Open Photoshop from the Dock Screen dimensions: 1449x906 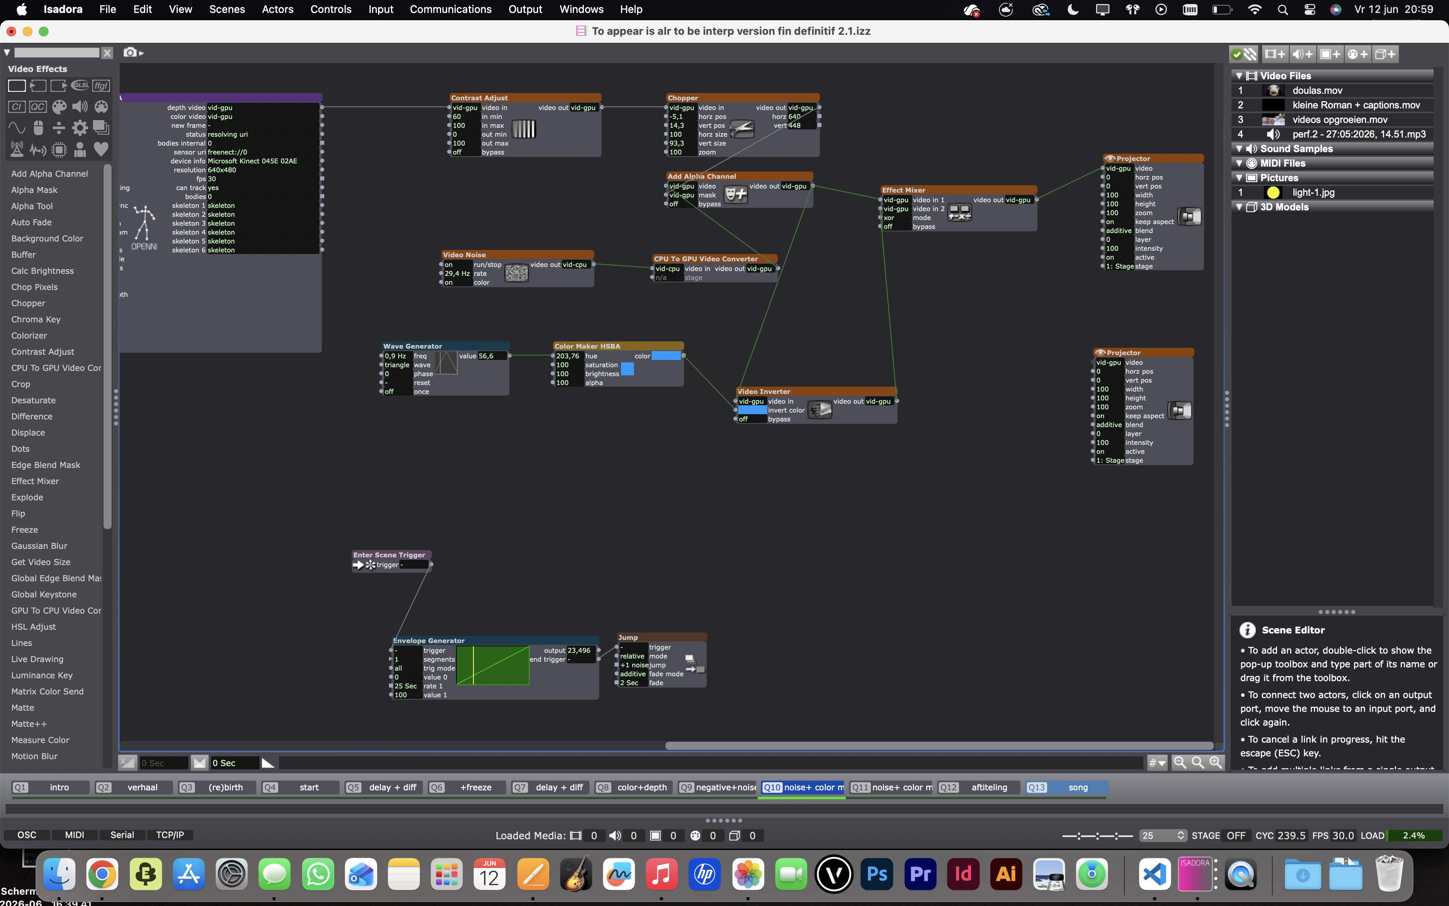[877, 875]
